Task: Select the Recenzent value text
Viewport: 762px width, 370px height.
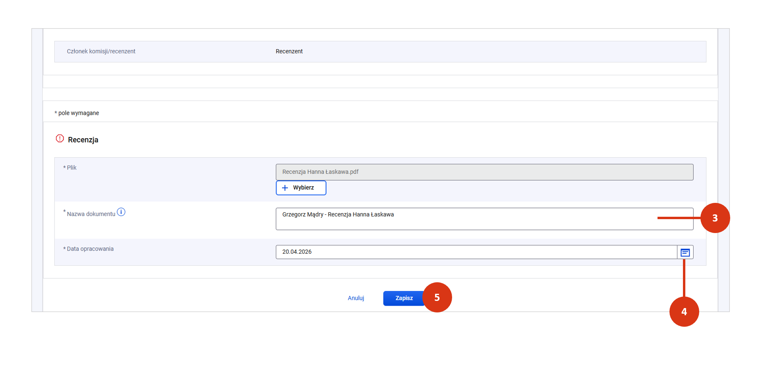Action: coord(289,51)
